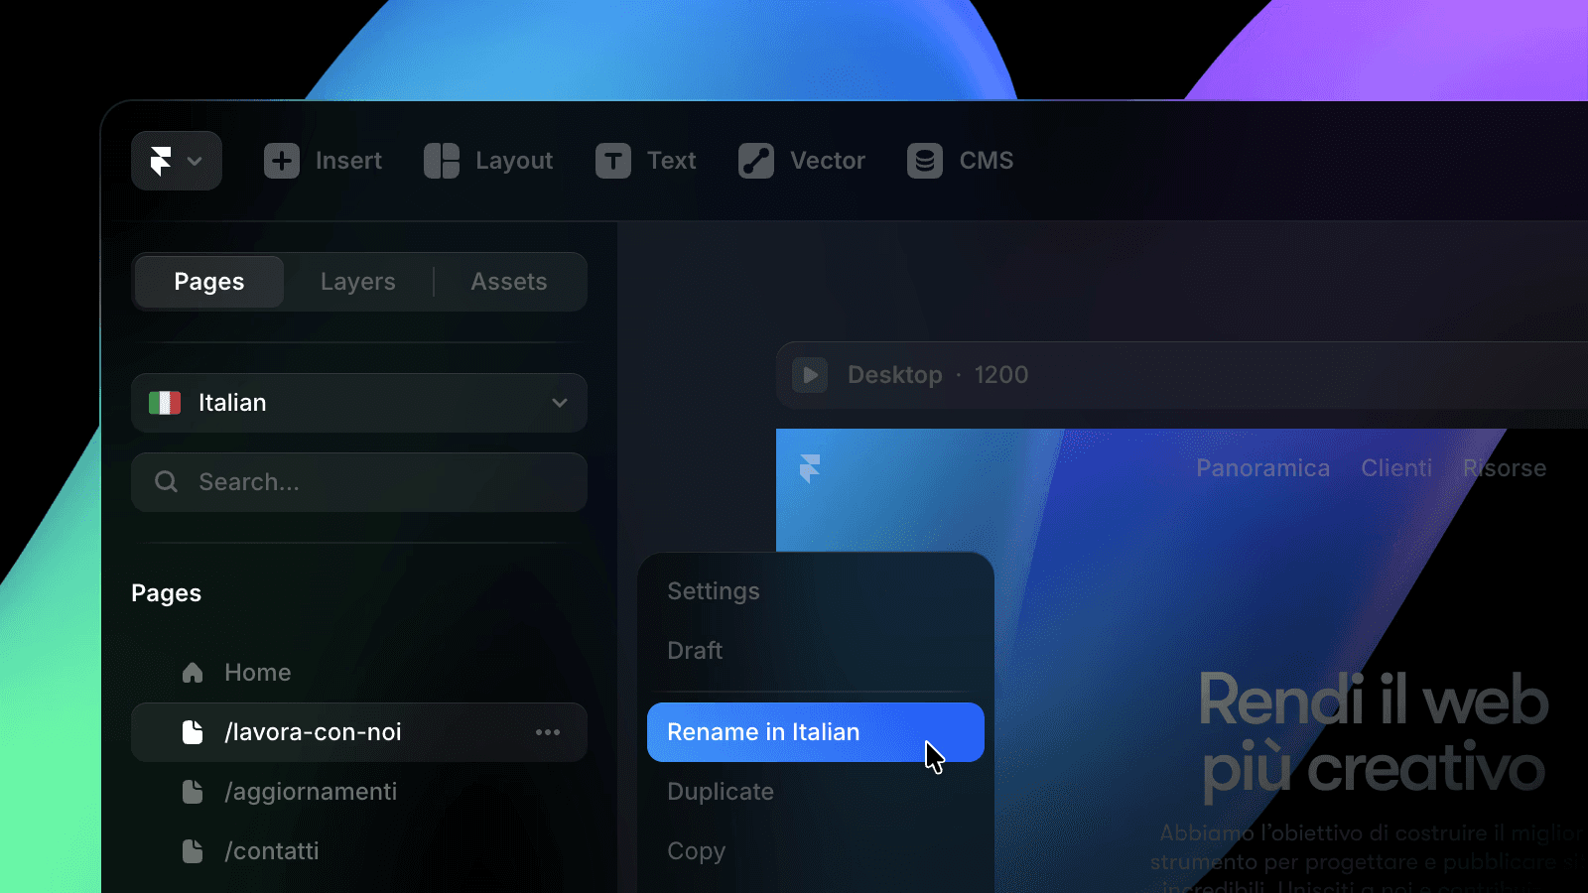
Task: Open the Layout panel icon
Action: tap(440, 160)
